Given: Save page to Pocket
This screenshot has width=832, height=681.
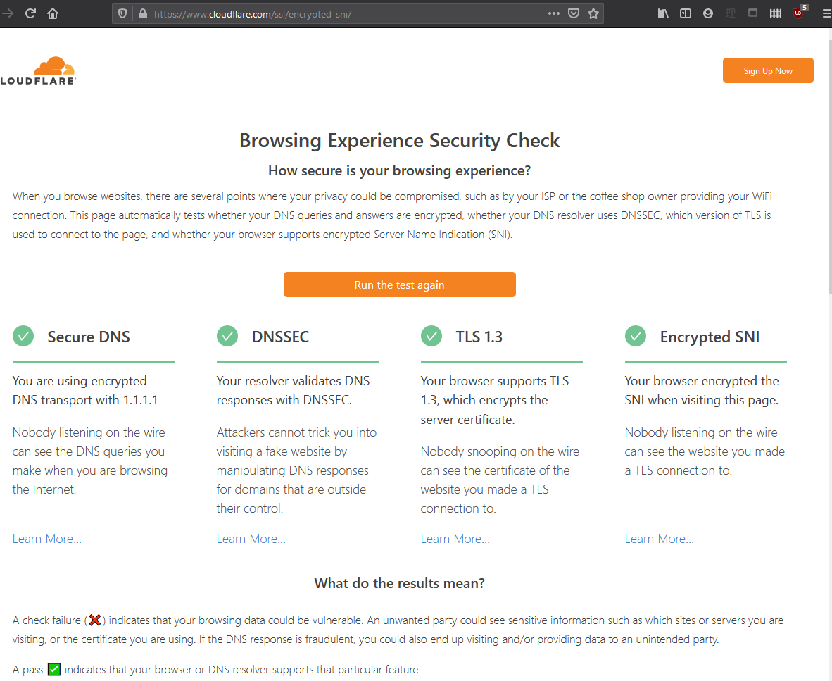Looking at the screenshot, I should (574, 13).
